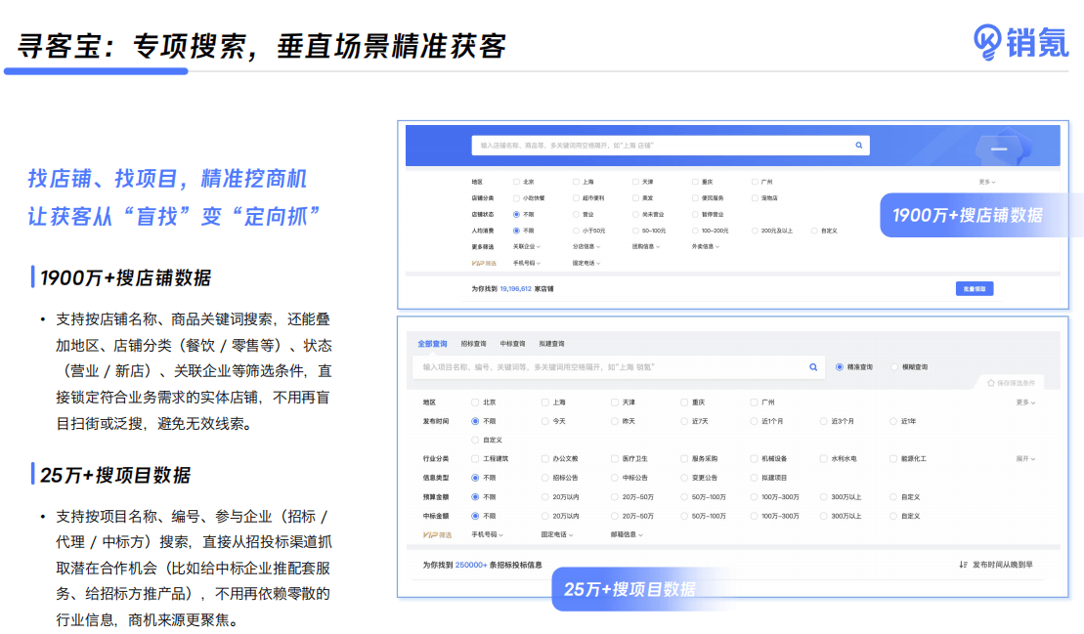Click the robot mascot in the blue banner
Screen dimensions: 1084x634
pyautogui.click(x=1001, y=149)
